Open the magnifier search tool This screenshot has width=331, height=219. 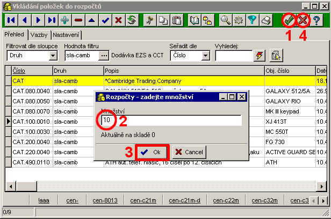coord(225,20)
